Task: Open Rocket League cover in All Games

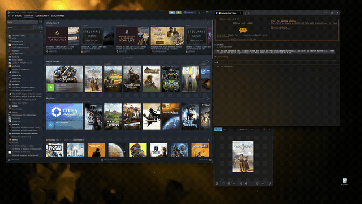Action: 55,150
